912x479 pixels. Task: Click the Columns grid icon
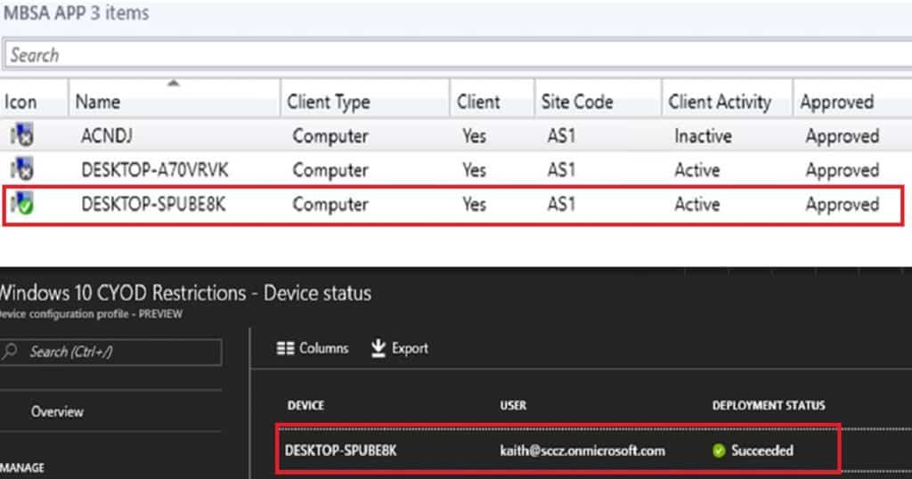(285, 348)
